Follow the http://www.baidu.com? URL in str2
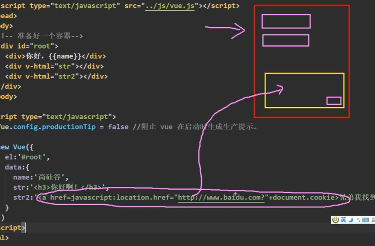 tap(221, 197)
